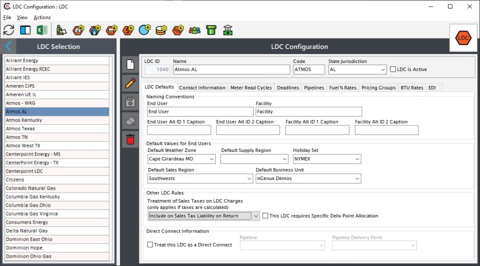This screenshot has width=480, height=266.
Task: Click the green bank building icon
Action: pyautogui.click(x=228, y=30)
